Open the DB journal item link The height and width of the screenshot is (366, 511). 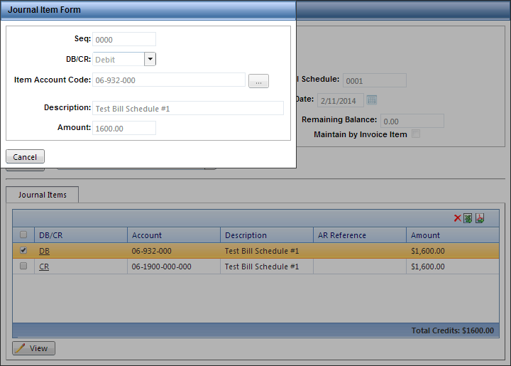click(44, 251)
